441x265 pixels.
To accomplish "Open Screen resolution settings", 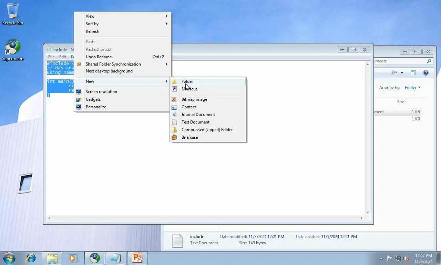I will [123, 92].
